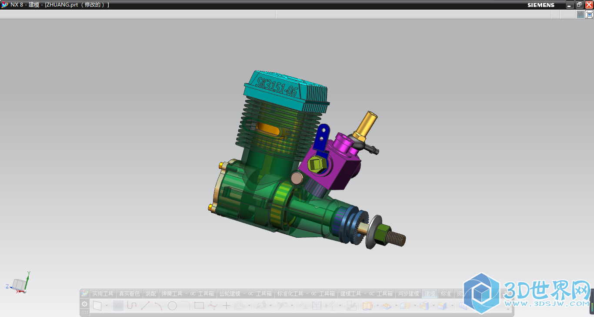
Task: Select the Make Symmetric constraint tool
Action: [x=317, y=305]
